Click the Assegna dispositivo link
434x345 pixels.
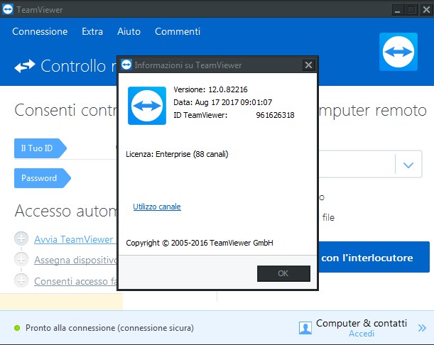pyautogui.click(x=75, y=260)
